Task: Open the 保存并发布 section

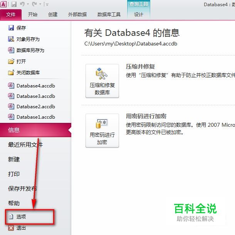Action: tap(22, 188)
